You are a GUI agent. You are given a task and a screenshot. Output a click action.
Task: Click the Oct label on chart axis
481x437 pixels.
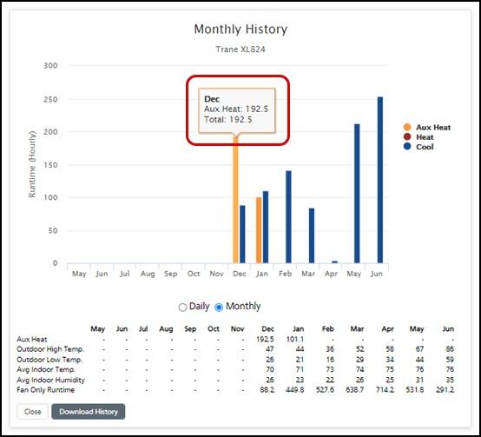click(194, 274)
